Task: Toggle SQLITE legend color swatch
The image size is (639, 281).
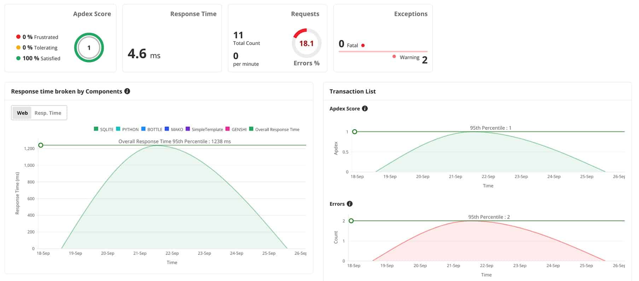Action: click(96, 129)
